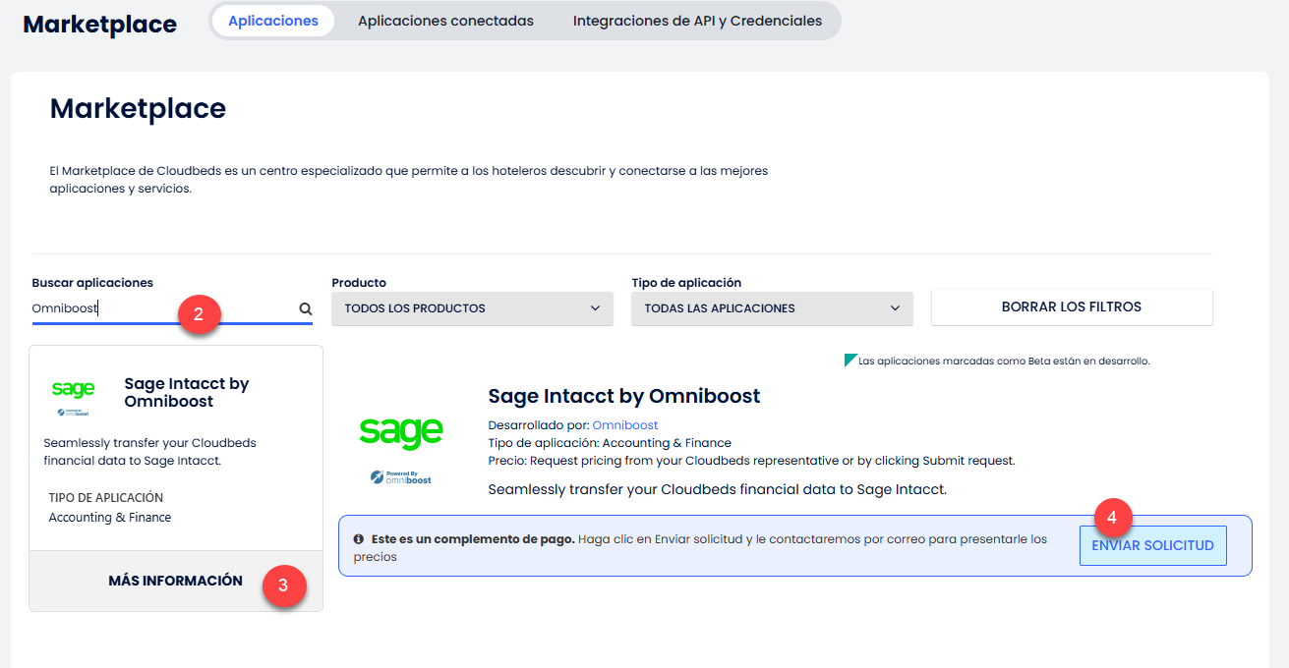The width and height of the screenshot is (1289, 668).
Task: Click the Accounting & Finance label in card
Action: (110, 518)
